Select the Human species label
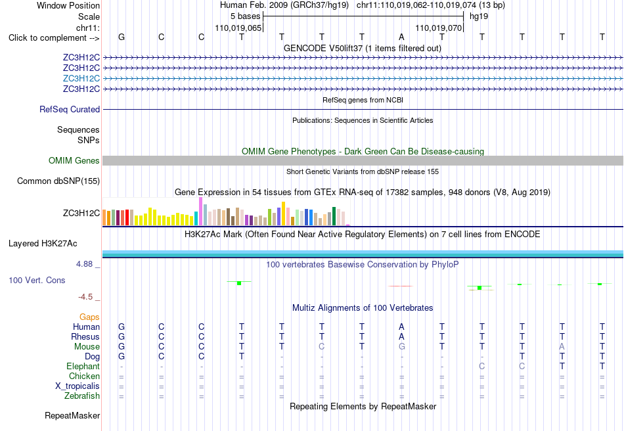 [86, 327]
